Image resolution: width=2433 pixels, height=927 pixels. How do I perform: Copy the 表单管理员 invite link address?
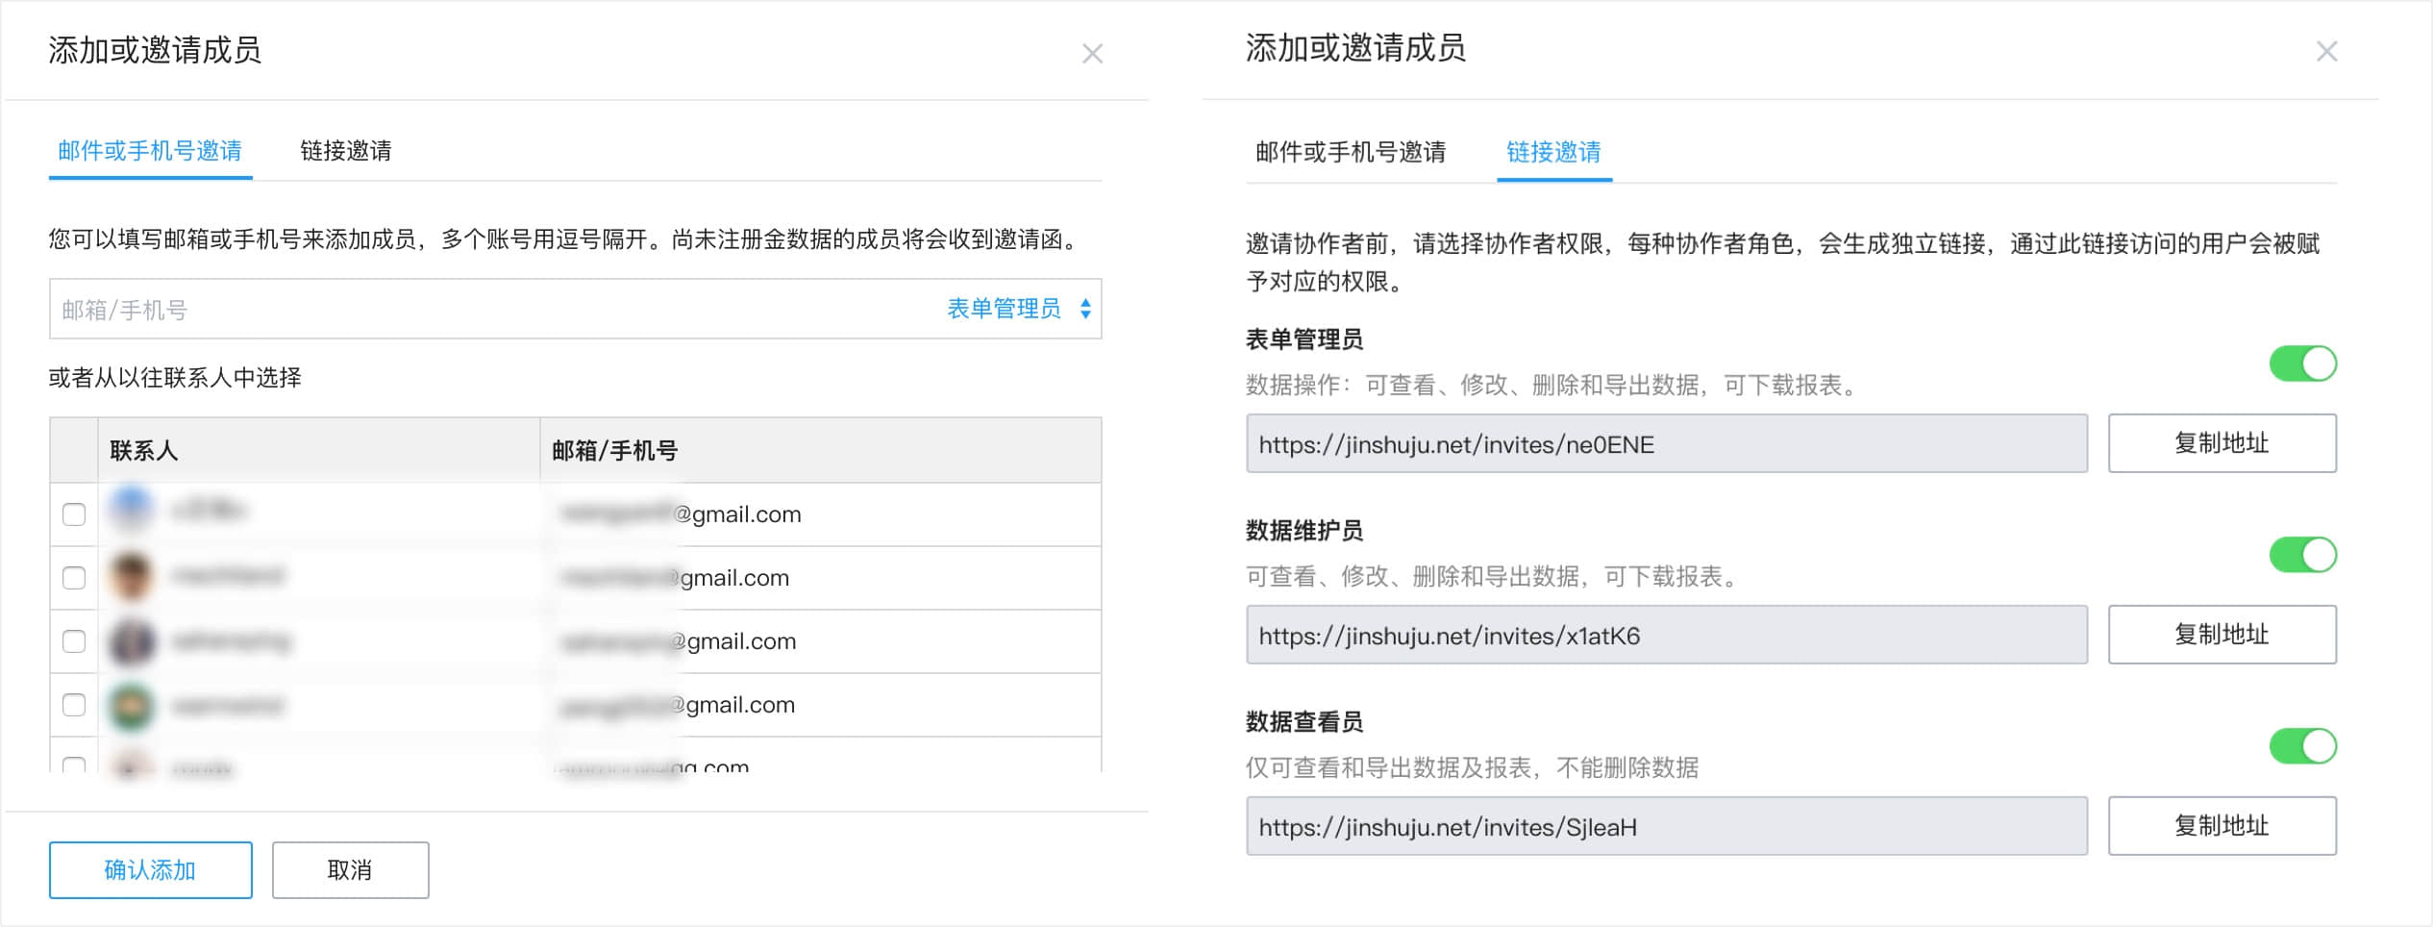[2221, 443]
